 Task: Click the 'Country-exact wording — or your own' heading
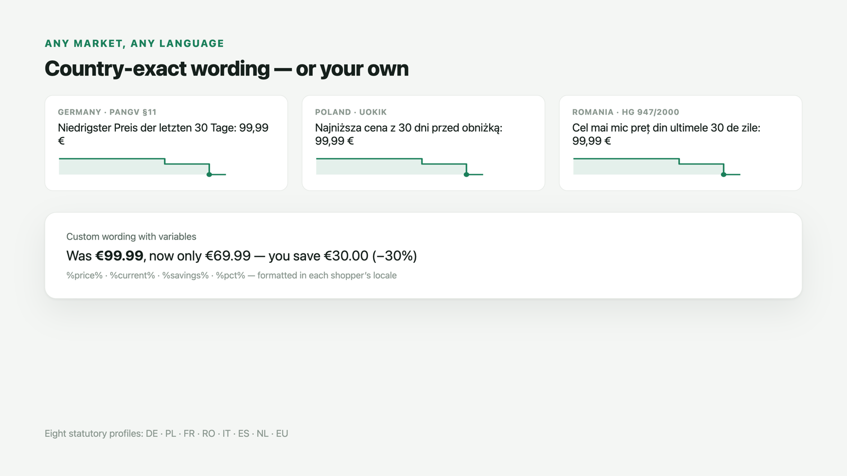[227, 69]
